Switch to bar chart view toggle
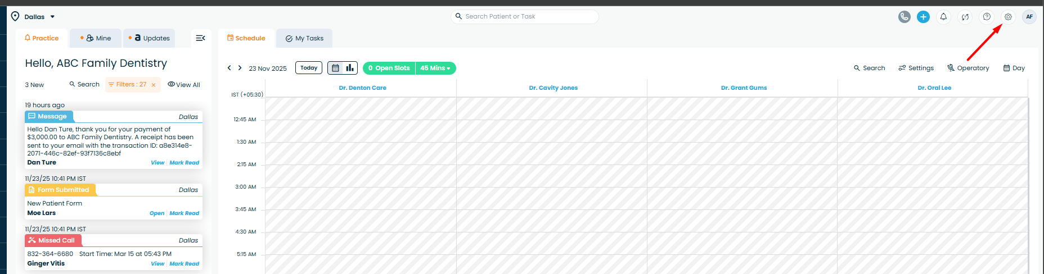The width and height of the screenshot is (1044, 274). pos(350,68)
